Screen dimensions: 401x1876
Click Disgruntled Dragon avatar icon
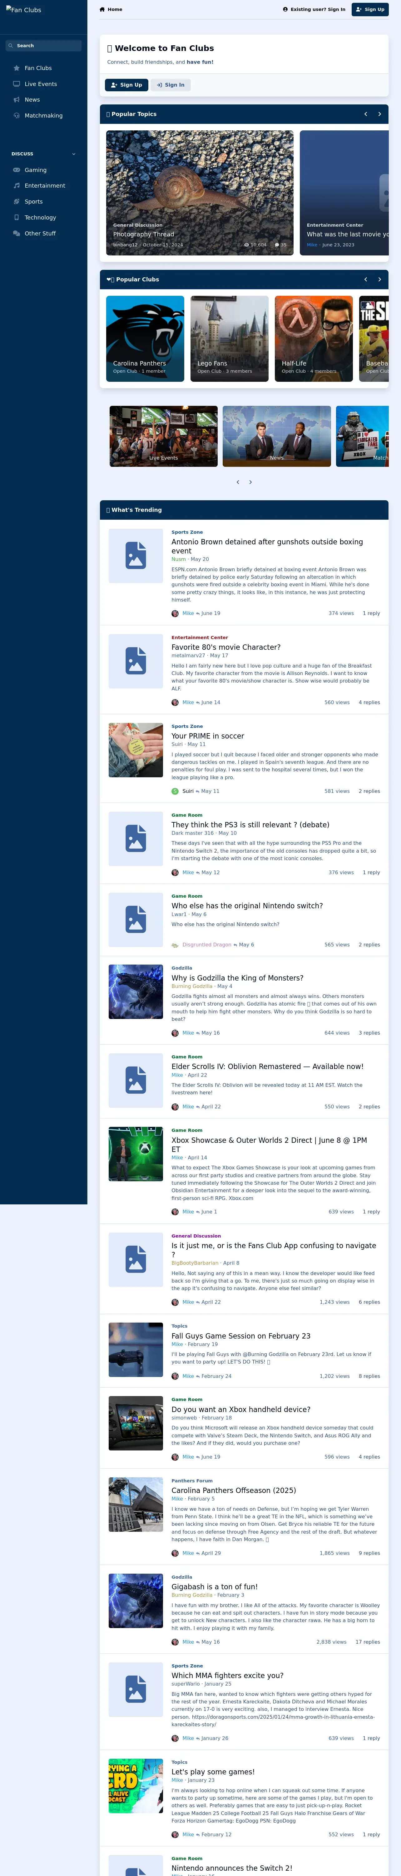point(175,945)
